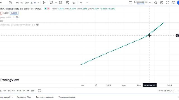Open the 'Без названия' layout name
The image size is (179, 100).
tap(141, 2)
